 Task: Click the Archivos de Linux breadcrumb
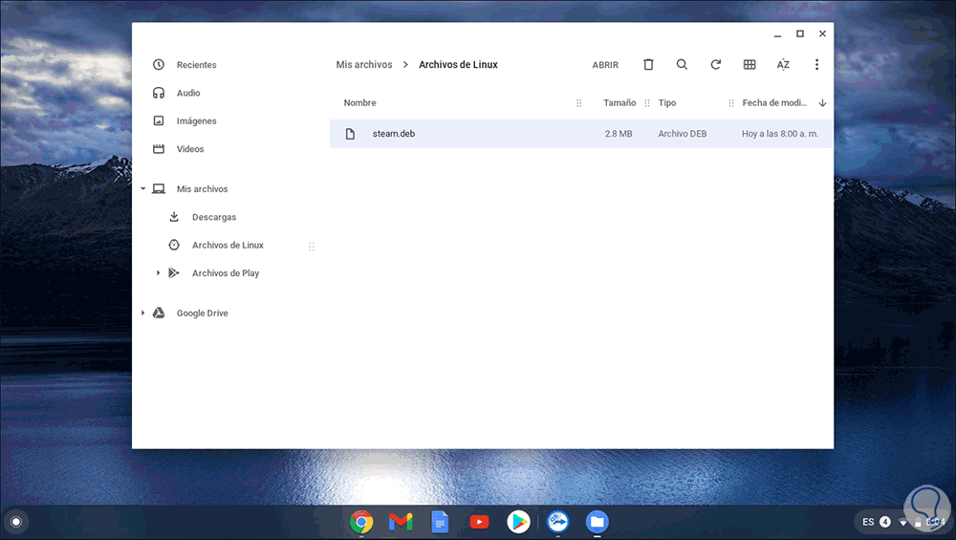click(458, 65)
